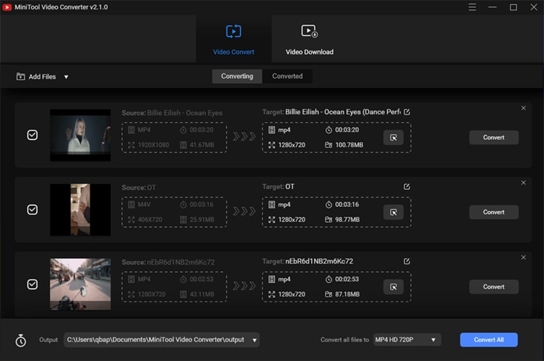This screenshot has width=544, height=361.
Task: Open target format settings for Billie Eilish file
Action: coord(394,137)
